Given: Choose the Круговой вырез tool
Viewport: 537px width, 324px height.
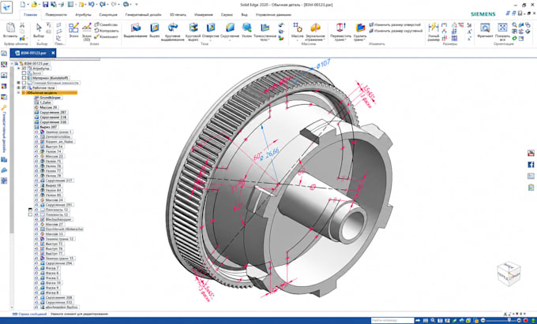Looking at the screenshot, I should (x=193, y=32).
